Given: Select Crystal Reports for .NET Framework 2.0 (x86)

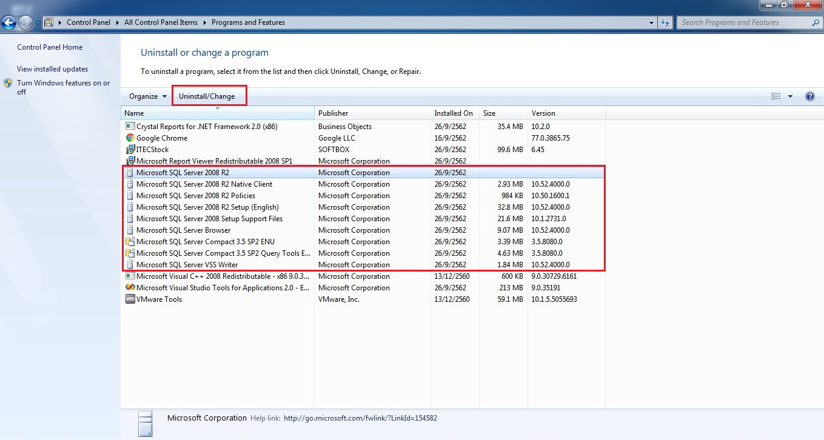Looking at the screenshot, I should [x=207, y=127].
